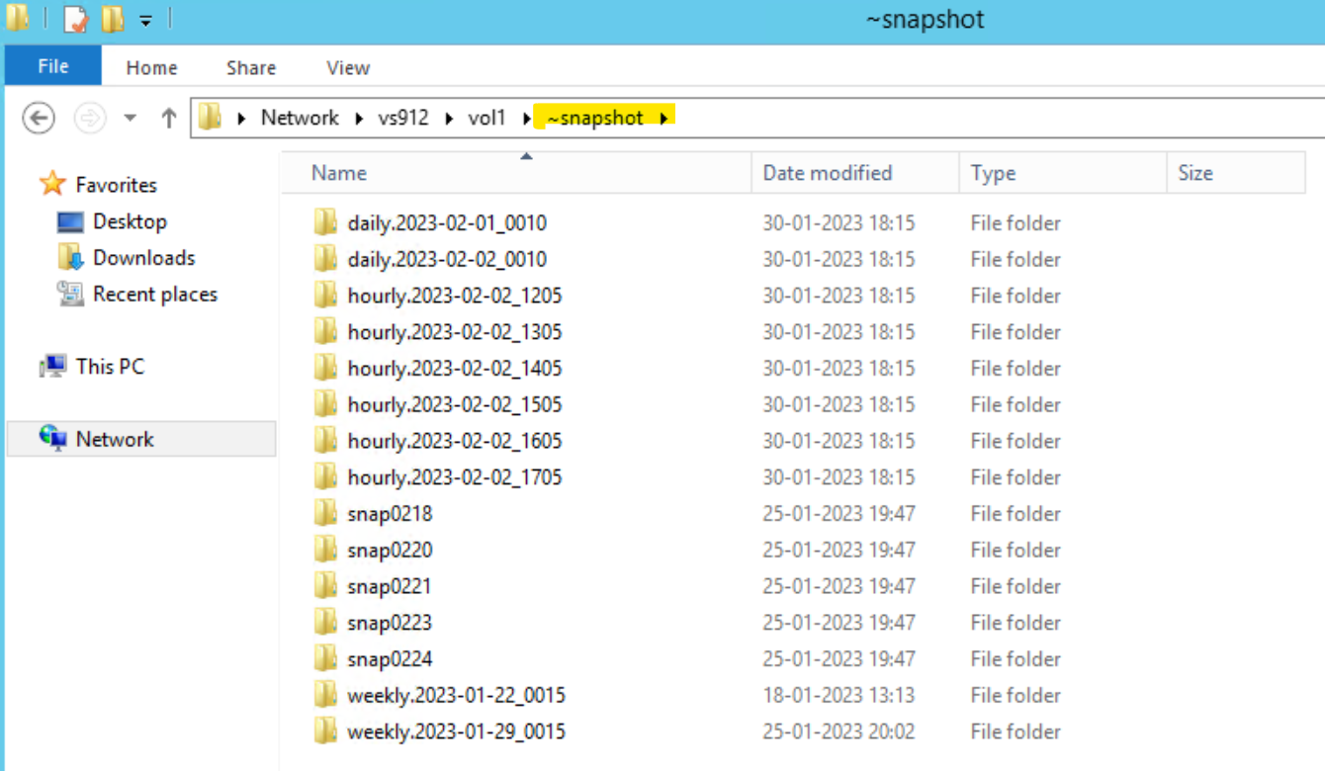Select the weekly.2023-01-29_0015 folder
This screenshot has height=771, width=1325.
(x=456, y=731)
